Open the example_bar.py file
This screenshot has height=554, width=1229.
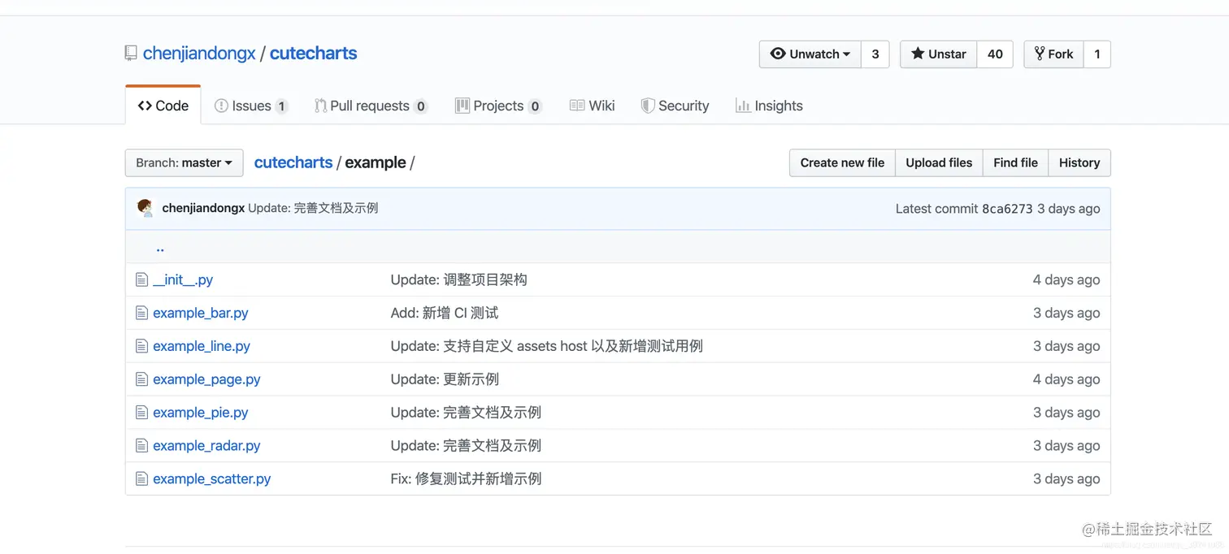click(201, 313)
